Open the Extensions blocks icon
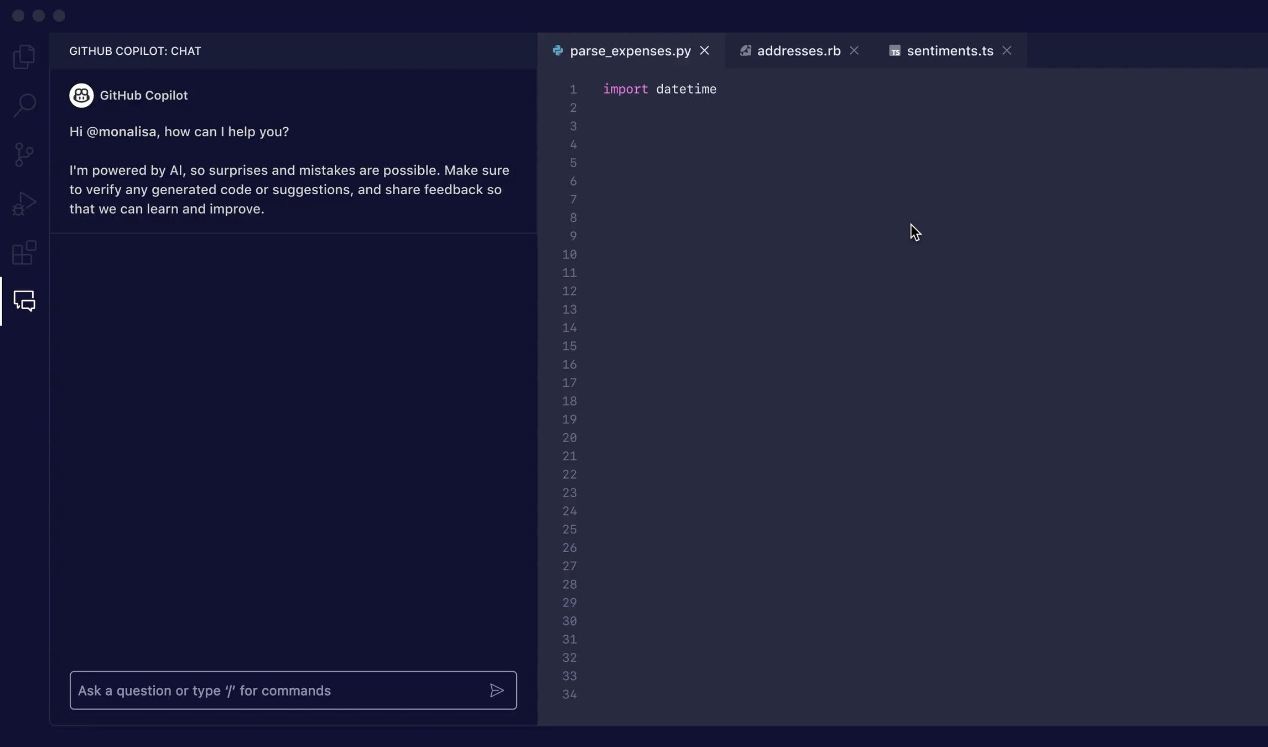The height and width of the screenshot is (747, 1268). tap(24, 252)
